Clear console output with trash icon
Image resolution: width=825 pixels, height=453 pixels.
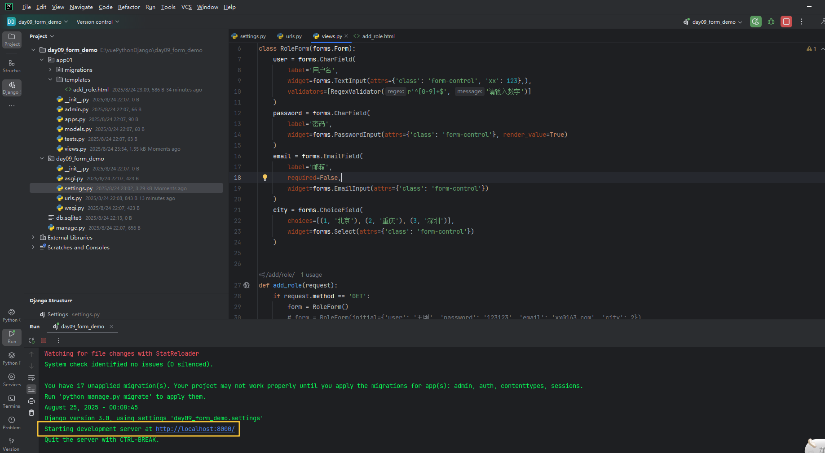(x=31, y=413)
